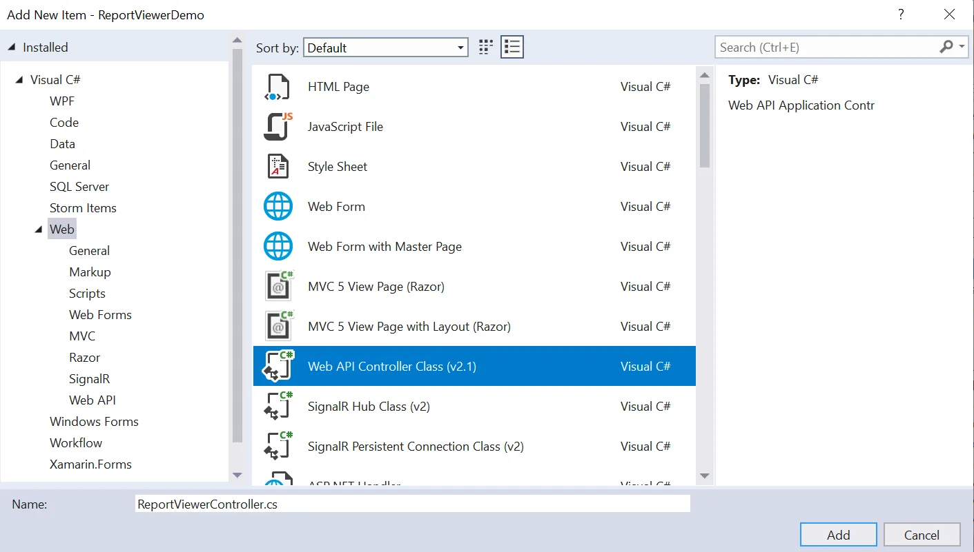
Task: Collapse the Web tree node
Action: tap(39, 229)
